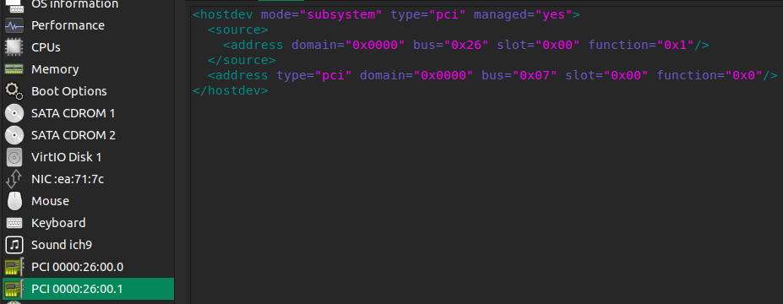Click the address type pci line with bus 0x07
Image resolution: width=783 pixels, height=304 pixels.
pos(493,75)
